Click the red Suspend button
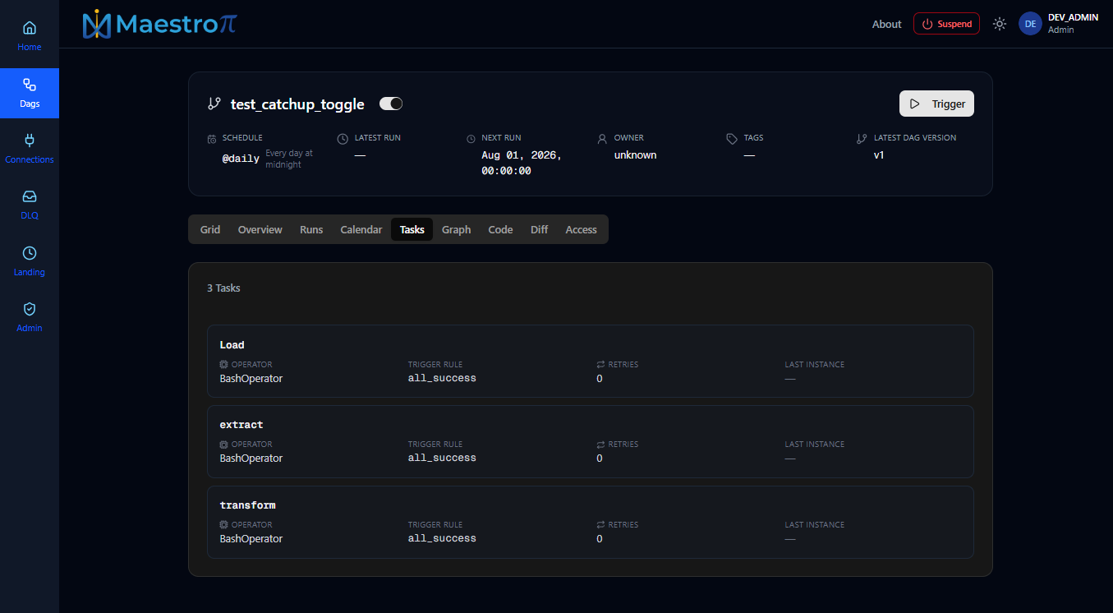 coord(946,24)
